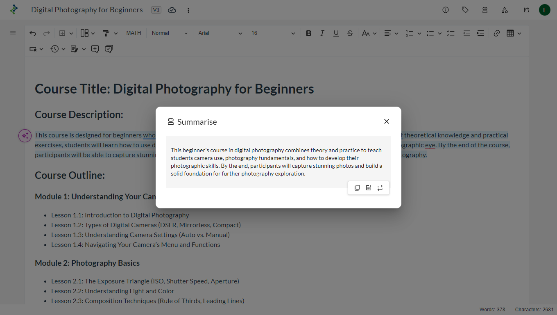Open the tags icon in the header
The image size is (557, 315).
[465, 10]
